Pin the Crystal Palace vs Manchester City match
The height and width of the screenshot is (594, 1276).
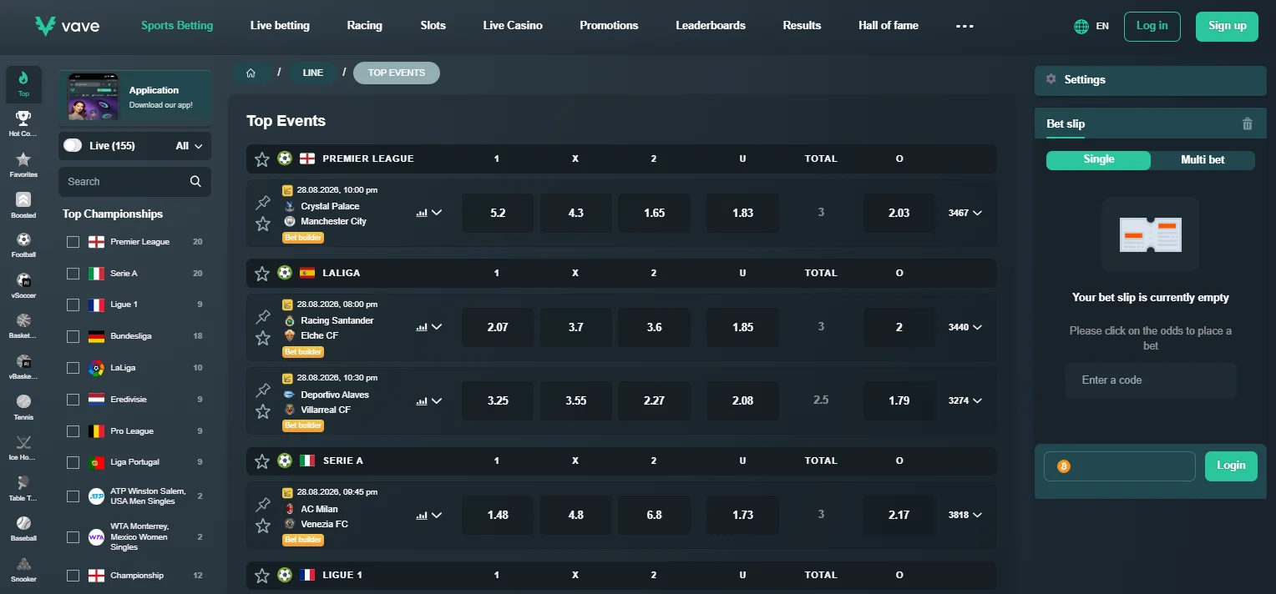(x=263, y=202)
